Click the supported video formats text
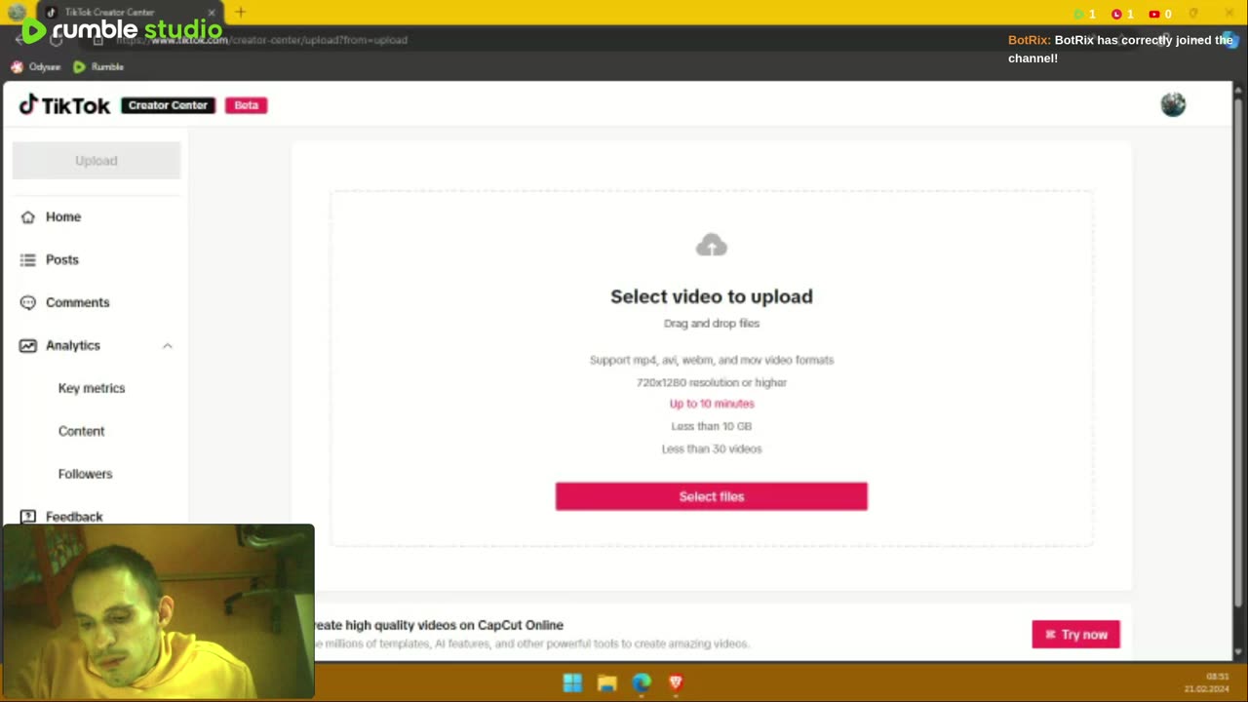 (x=712, y=360)
